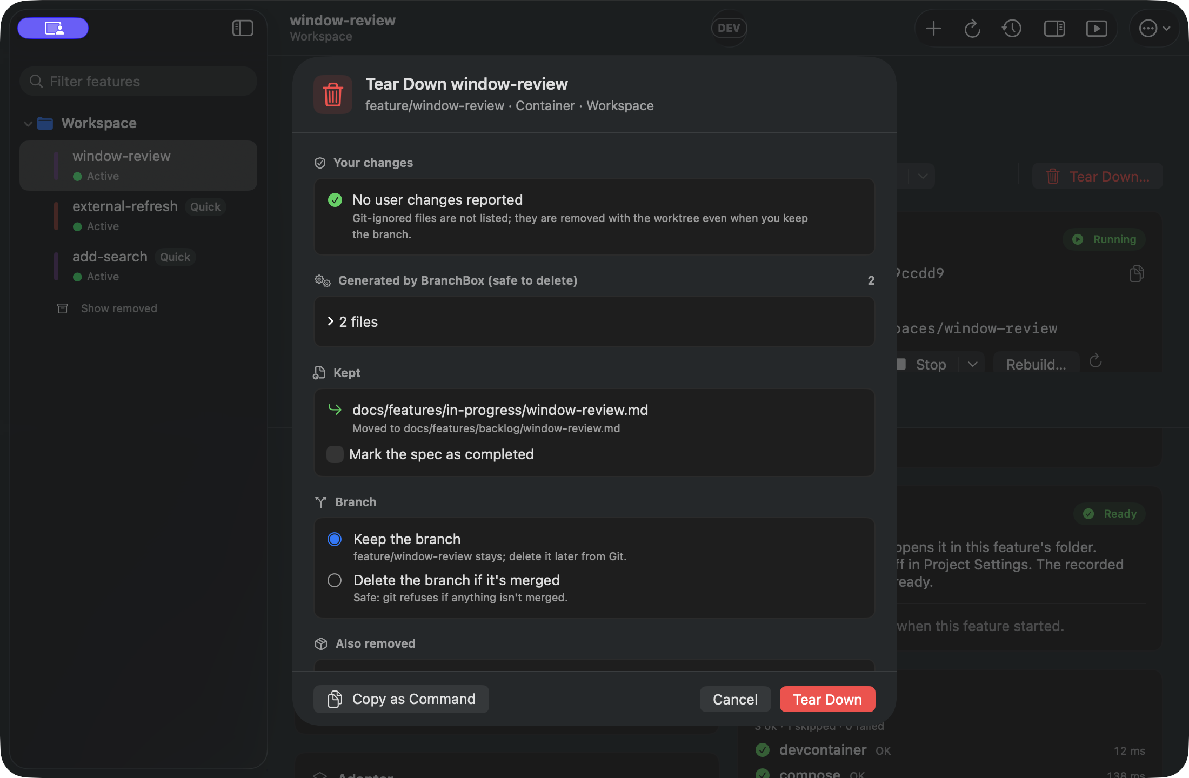Add a new feature with plus icon

coord(933,28)
